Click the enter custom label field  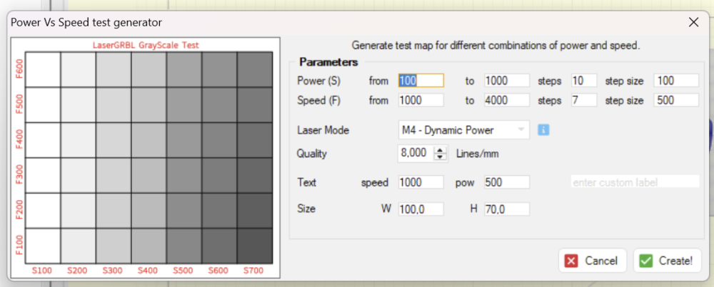(x=634, y=182)
